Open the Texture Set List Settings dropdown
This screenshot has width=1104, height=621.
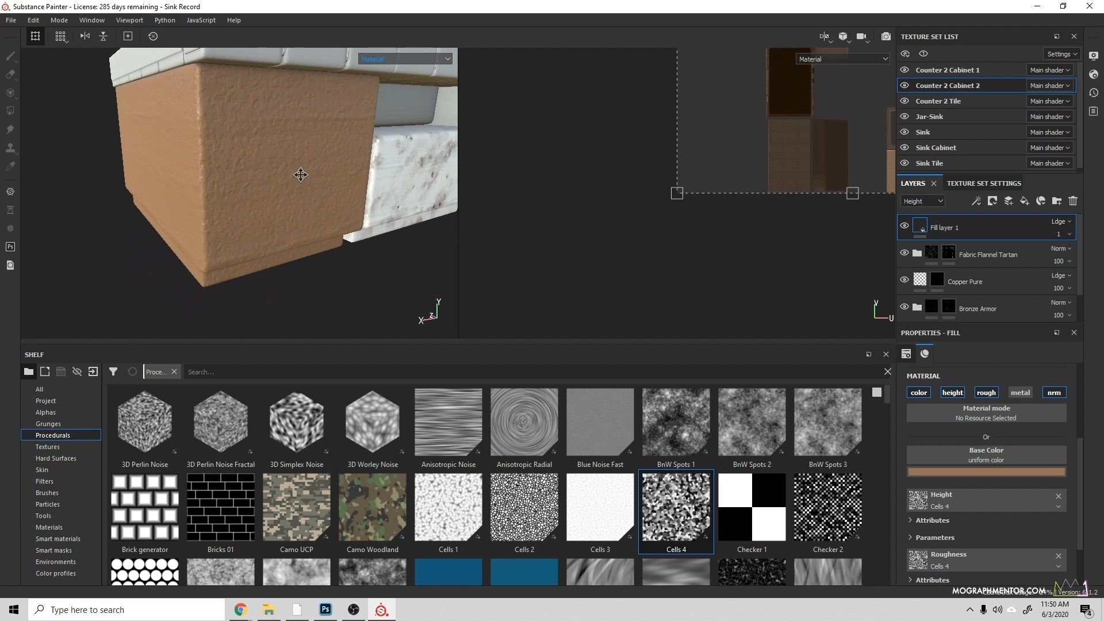pos(1062,53)
